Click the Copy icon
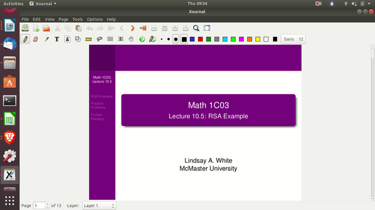The height and width of the screenshot is (210, 375). 68,28
